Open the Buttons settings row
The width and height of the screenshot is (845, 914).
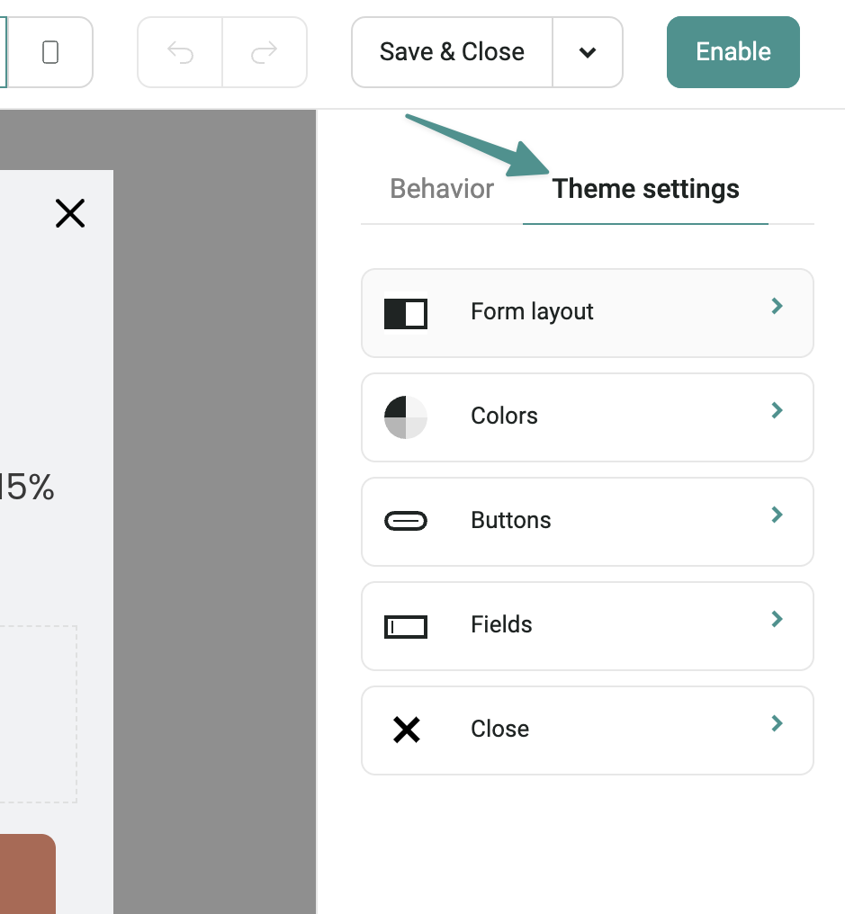click(588, 522)
